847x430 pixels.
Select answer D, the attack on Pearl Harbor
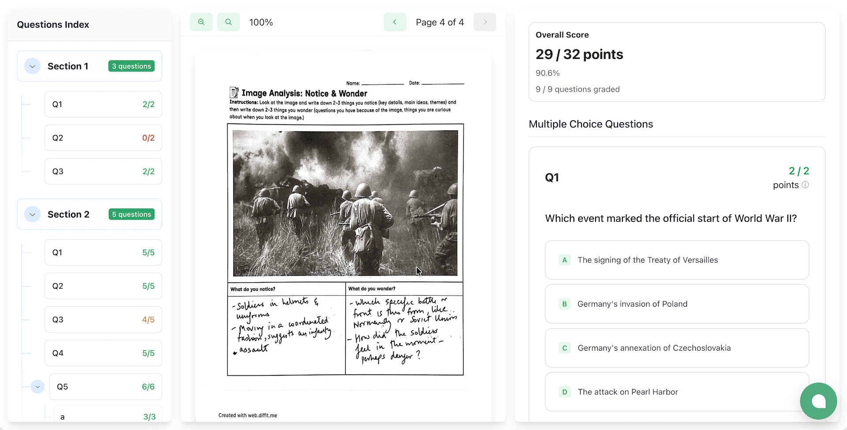click(677, 392)
